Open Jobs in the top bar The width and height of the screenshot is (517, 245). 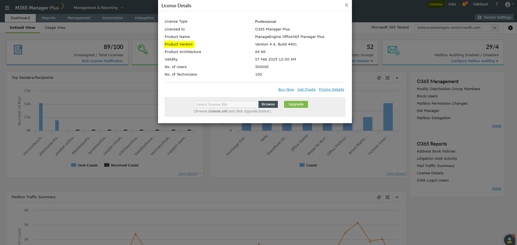452,4
